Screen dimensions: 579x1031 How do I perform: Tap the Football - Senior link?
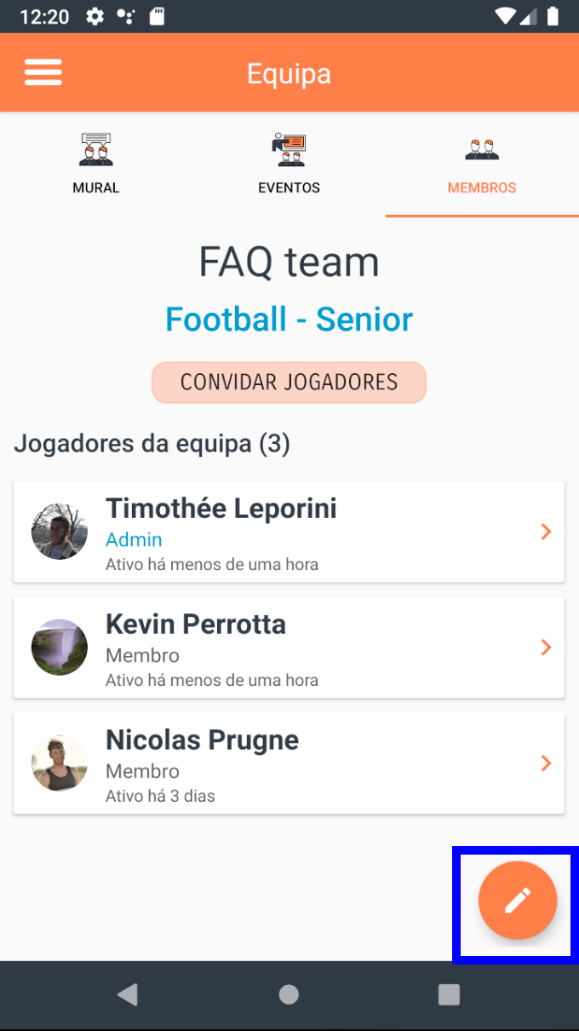289,320
